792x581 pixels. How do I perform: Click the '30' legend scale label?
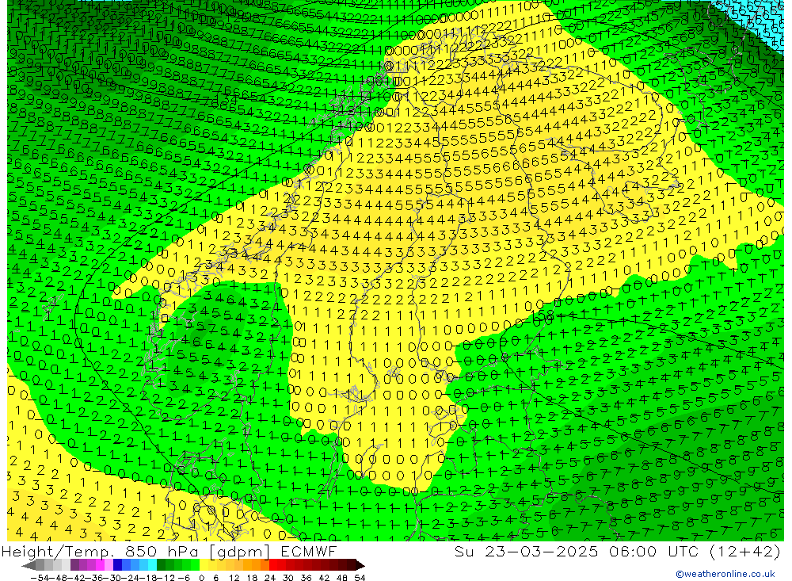[288, 578]
